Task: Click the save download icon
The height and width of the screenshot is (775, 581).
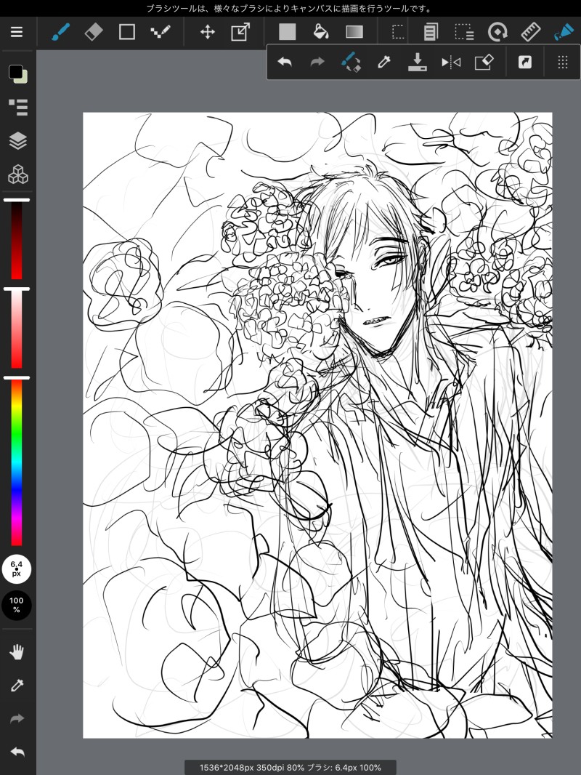Action: (x=417, y=63)
